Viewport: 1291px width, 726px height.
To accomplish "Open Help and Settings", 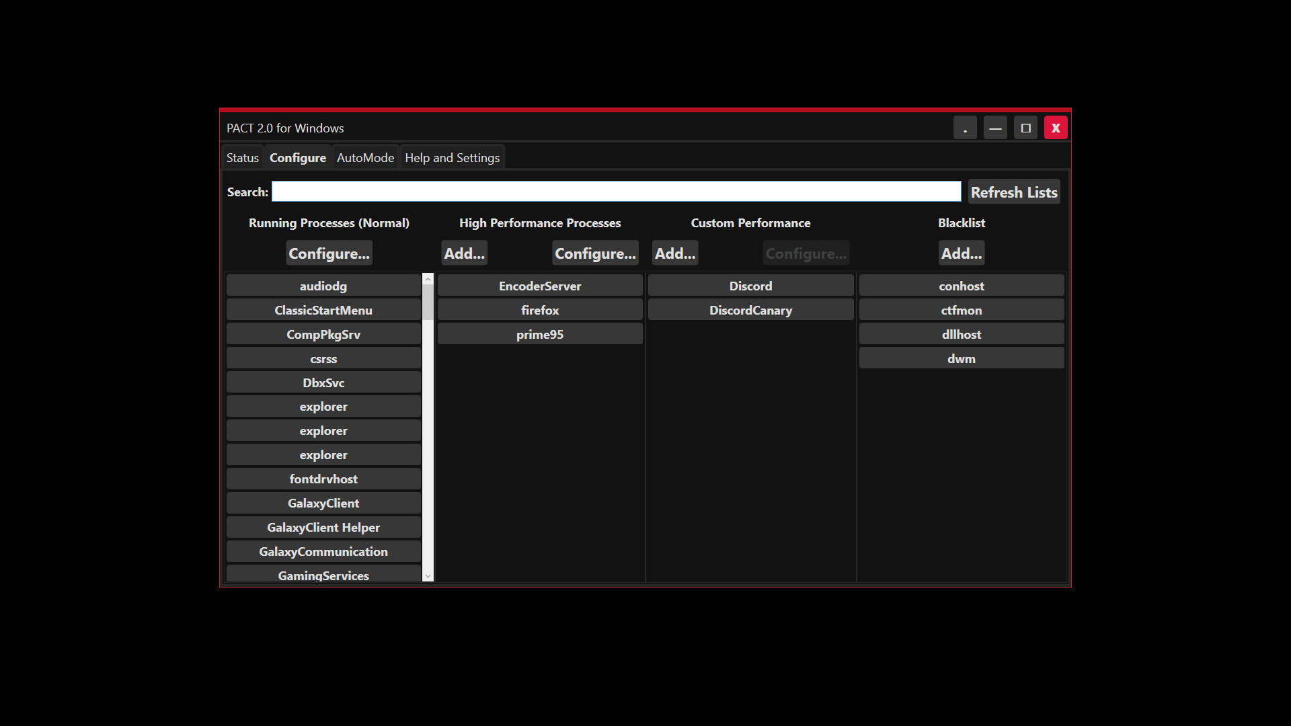I will coord(452,157).
